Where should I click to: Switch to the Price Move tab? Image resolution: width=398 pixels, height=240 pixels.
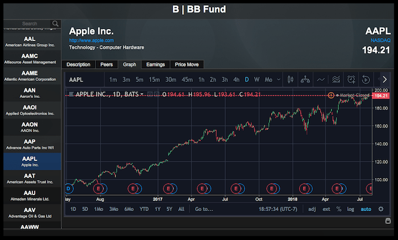coord(186,64)
